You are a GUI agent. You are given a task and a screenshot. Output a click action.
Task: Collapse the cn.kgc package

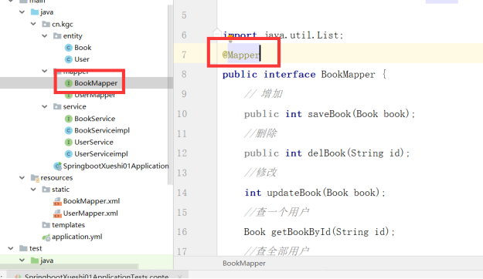(33, 24)
